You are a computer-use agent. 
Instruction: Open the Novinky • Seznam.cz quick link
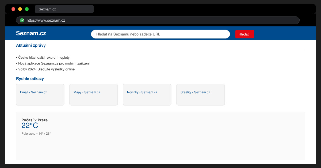[x=147, y=95]
